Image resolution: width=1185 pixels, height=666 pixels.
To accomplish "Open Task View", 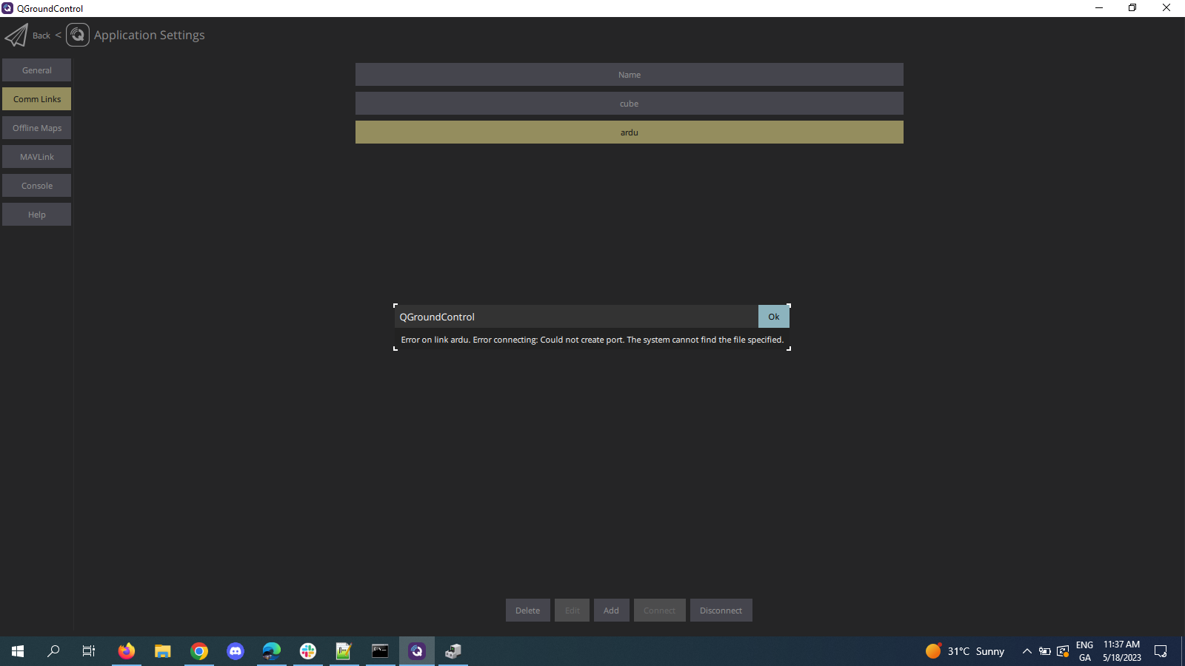I will point(88,651).
